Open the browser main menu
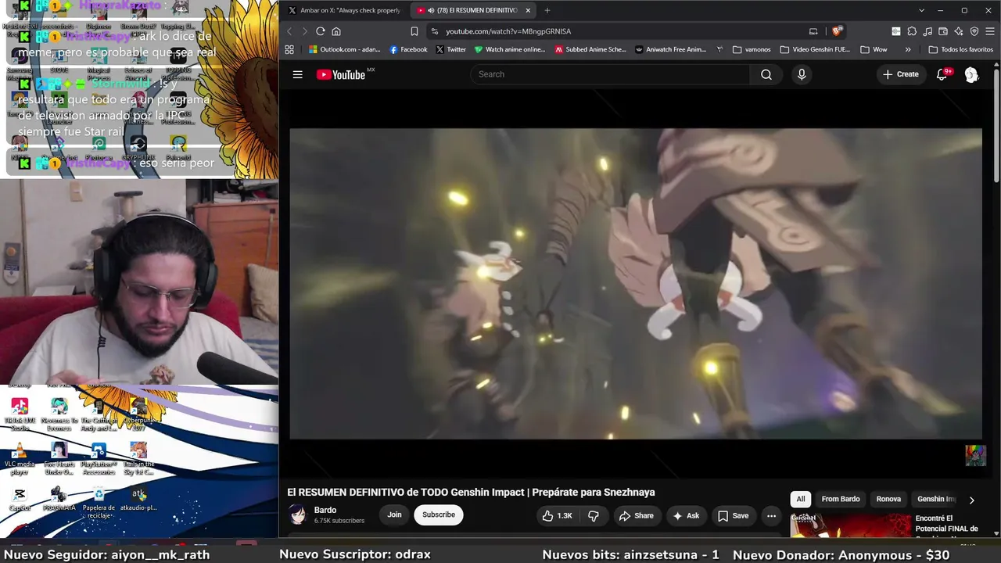This screenshot has width=1001, height=563. [x=989, y=31]
